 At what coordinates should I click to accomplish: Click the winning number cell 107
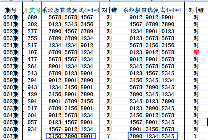pos(32,52)
